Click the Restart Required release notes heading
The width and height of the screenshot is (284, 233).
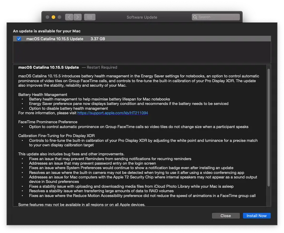click(102, 67)
